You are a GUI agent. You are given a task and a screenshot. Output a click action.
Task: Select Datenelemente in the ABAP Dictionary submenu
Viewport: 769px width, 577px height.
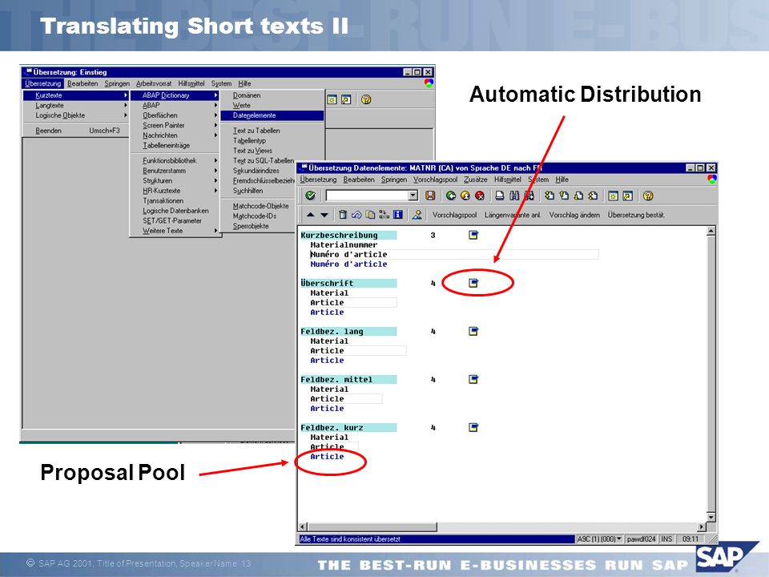click(272, 115)
